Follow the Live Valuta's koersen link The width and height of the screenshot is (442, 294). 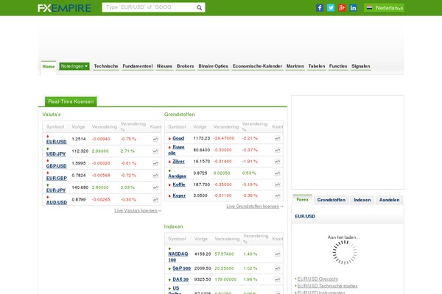pyautogui.click(x=136, y=211)
